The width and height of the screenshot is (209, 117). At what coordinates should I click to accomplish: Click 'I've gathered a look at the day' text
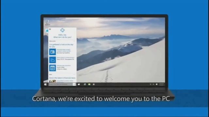61,45
